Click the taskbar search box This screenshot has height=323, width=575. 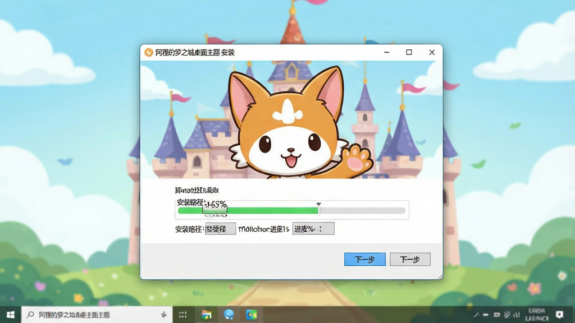[97, 315]
